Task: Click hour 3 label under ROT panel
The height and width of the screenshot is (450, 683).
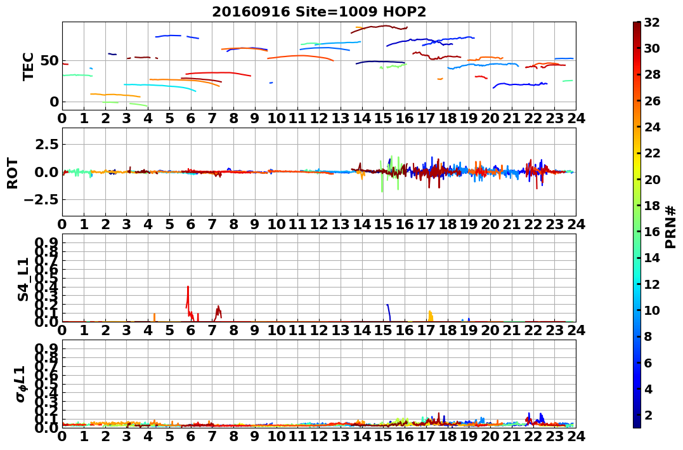Action: 126,224
